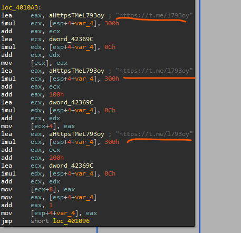Follow the loc_401096 jump target
This screenshot has height=233, width=241.
pyautogui.click(x=71, y=221)
